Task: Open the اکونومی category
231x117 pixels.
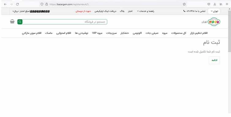Action: (137, 33)
